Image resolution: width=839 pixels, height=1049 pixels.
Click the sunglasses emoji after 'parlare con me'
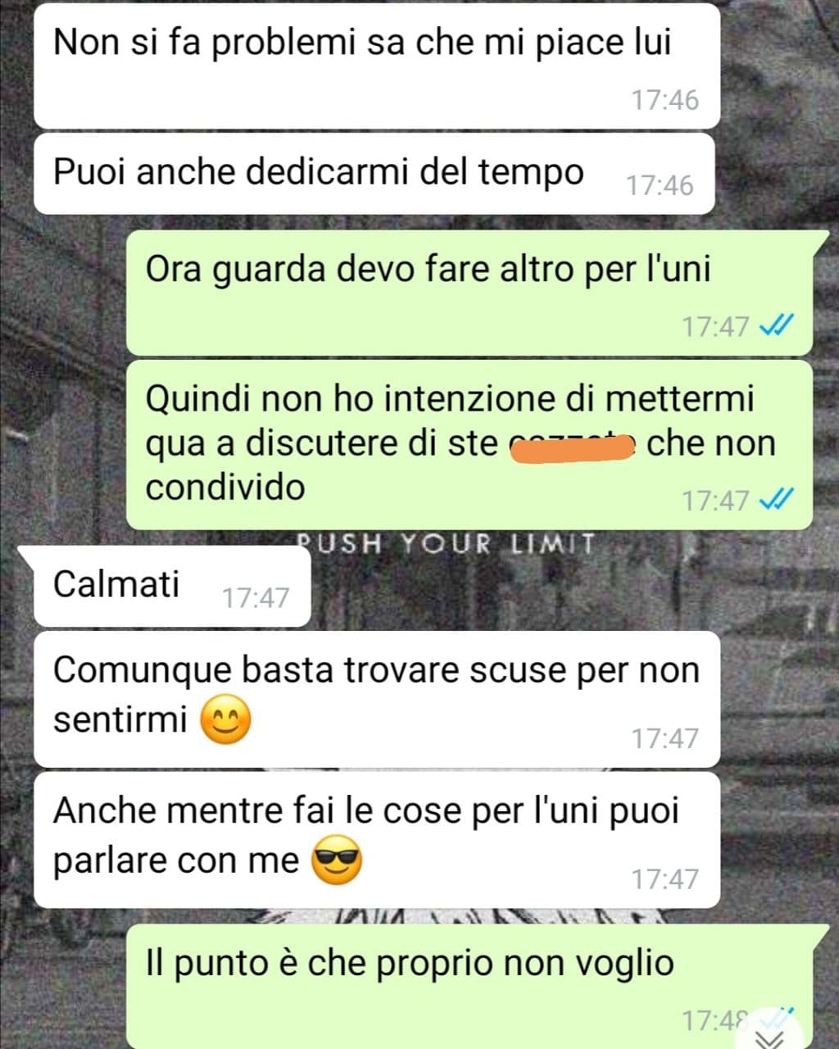[337, 860]
